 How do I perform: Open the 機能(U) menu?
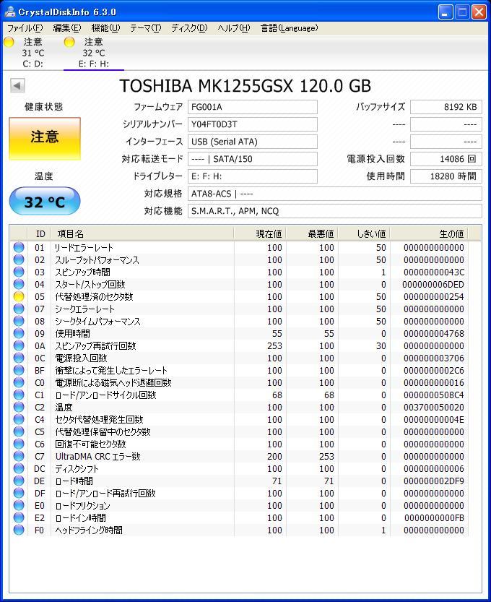[x=105, y=28]
